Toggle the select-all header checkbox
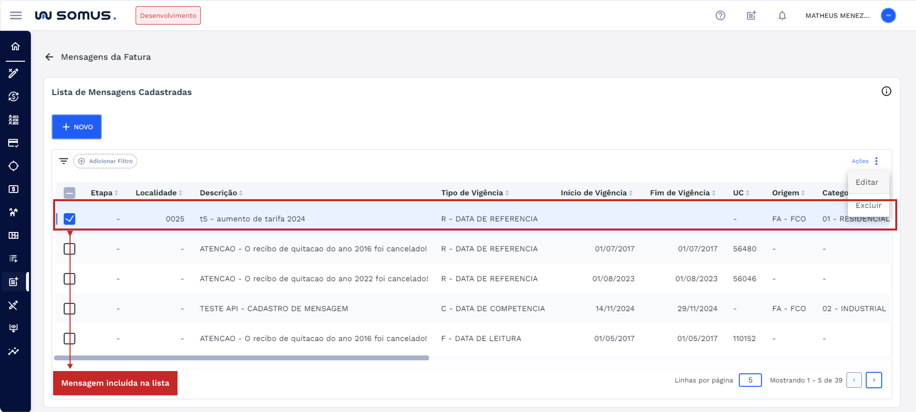 point(69,193)
